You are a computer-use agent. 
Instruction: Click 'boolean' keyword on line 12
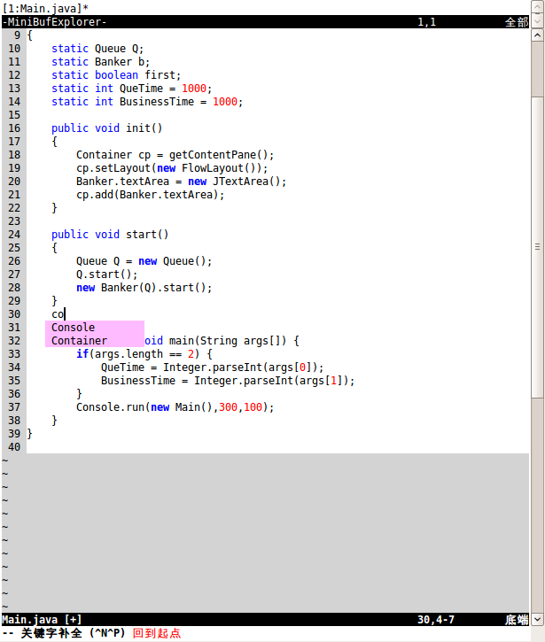pos(116,75)
